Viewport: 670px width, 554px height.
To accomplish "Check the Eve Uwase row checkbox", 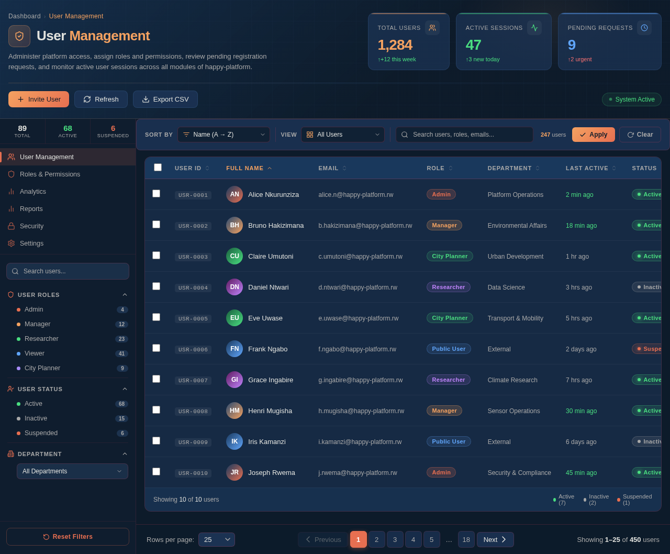I will pyautogui.click(x=156, y=317).
